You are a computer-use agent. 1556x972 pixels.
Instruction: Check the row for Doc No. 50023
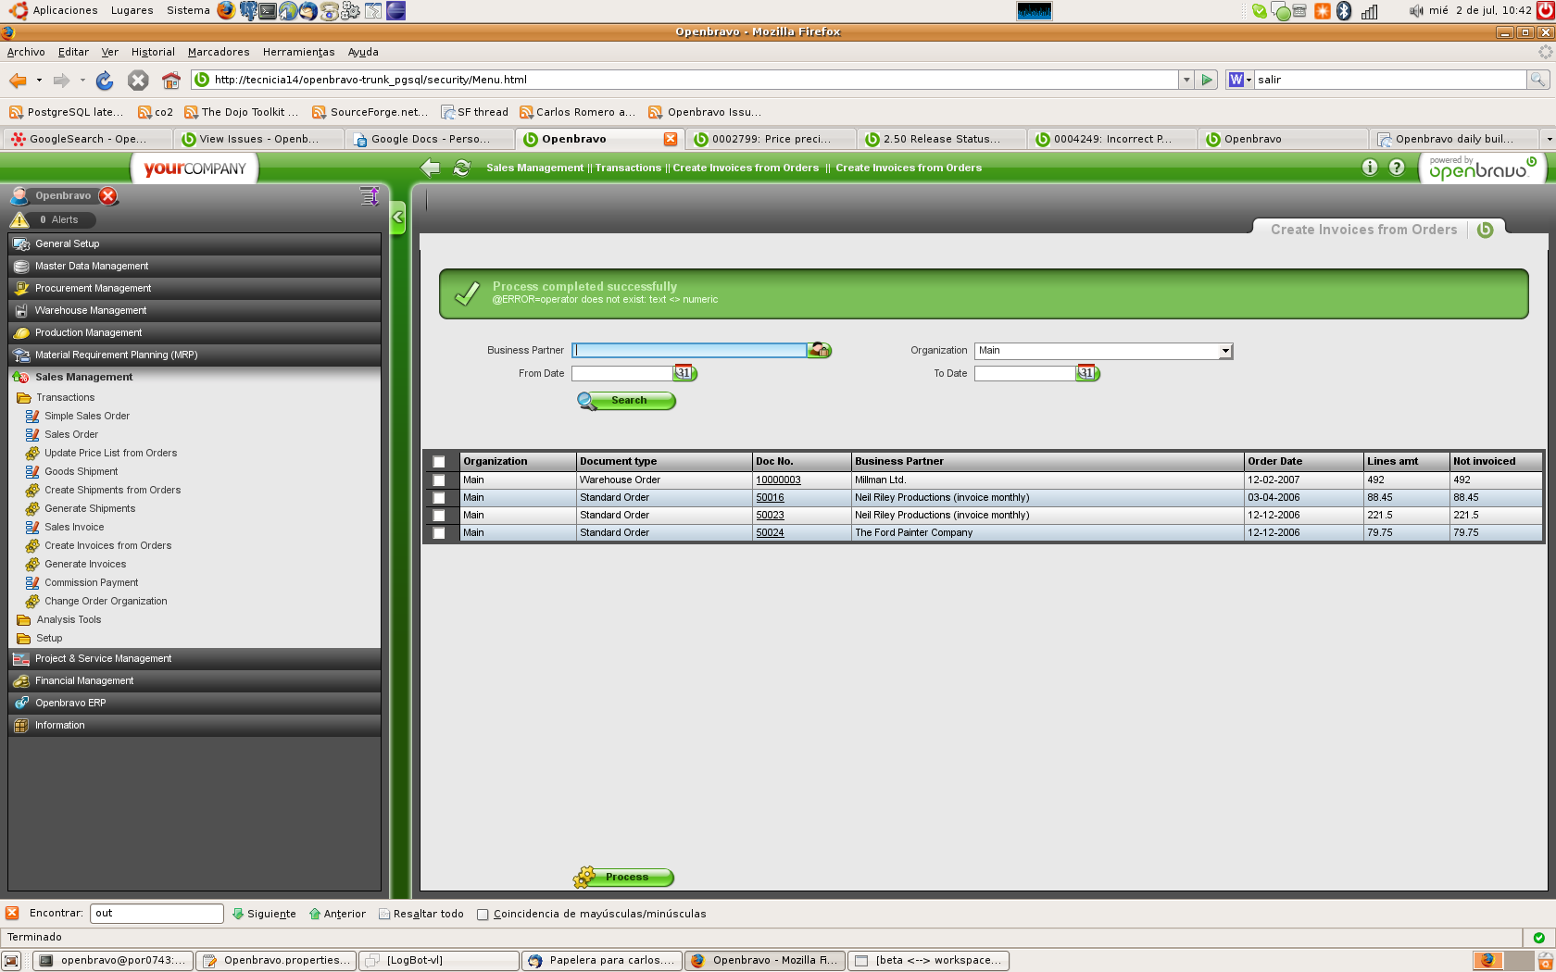(x=439, y=516)
